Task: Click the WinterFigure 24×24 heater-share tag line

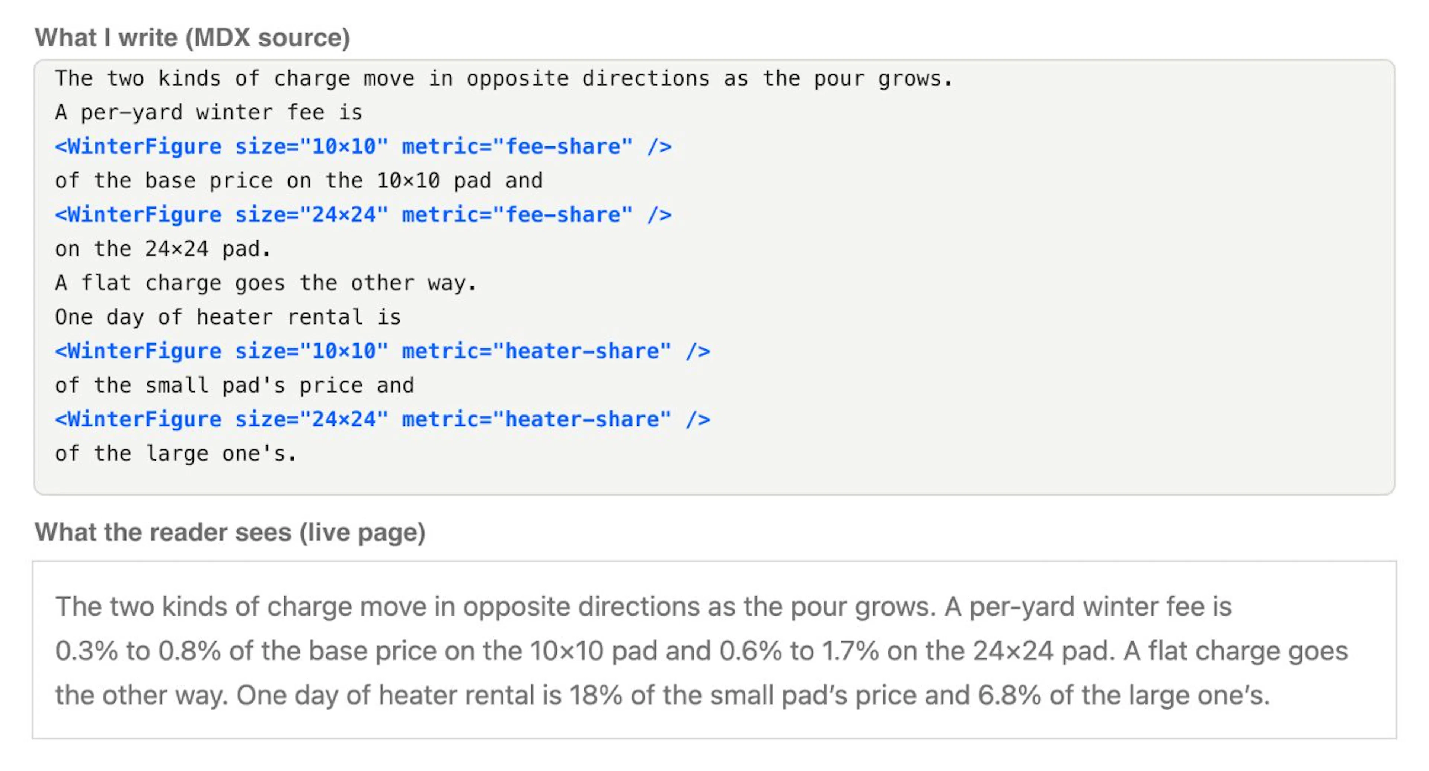Action: pos(383,420)
